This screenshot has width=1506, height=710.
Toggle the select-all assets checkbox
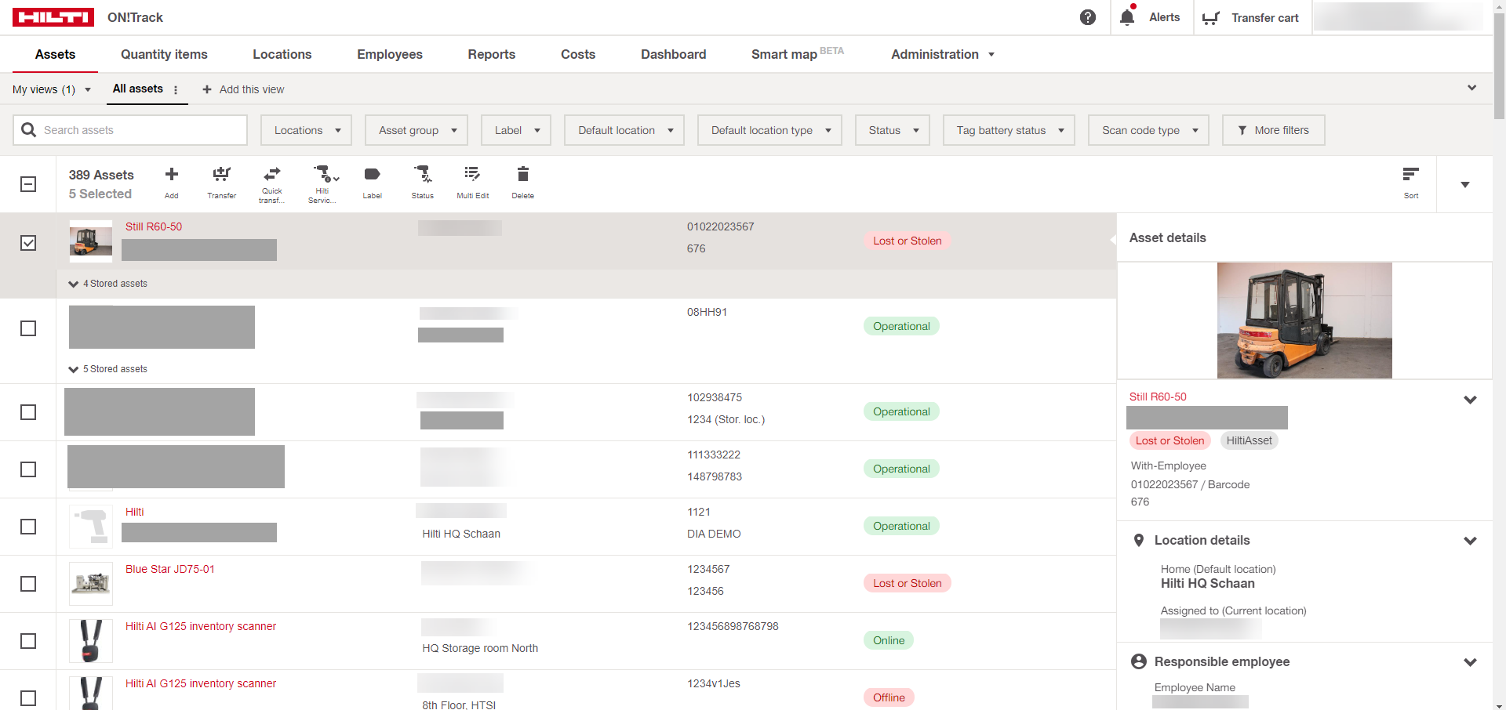tap(28, 184)
